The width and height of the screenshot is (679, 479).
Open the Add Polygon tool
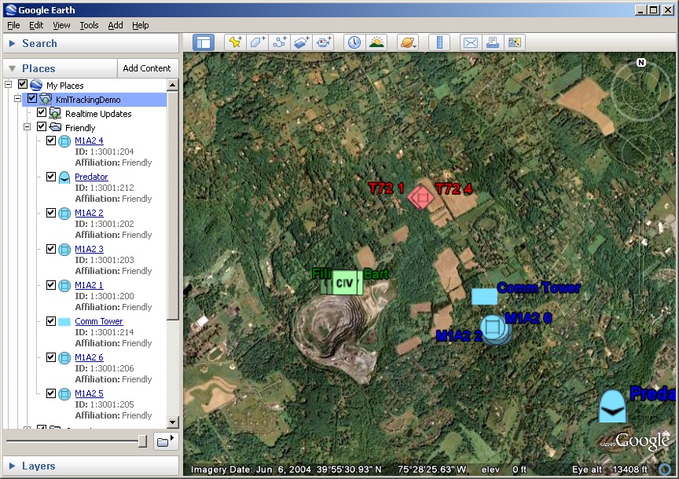coord(257,42)
